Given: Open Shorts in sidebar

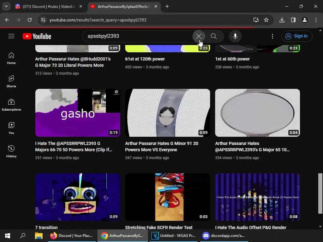Looking at the screenshot, I should tap(11, 82).
